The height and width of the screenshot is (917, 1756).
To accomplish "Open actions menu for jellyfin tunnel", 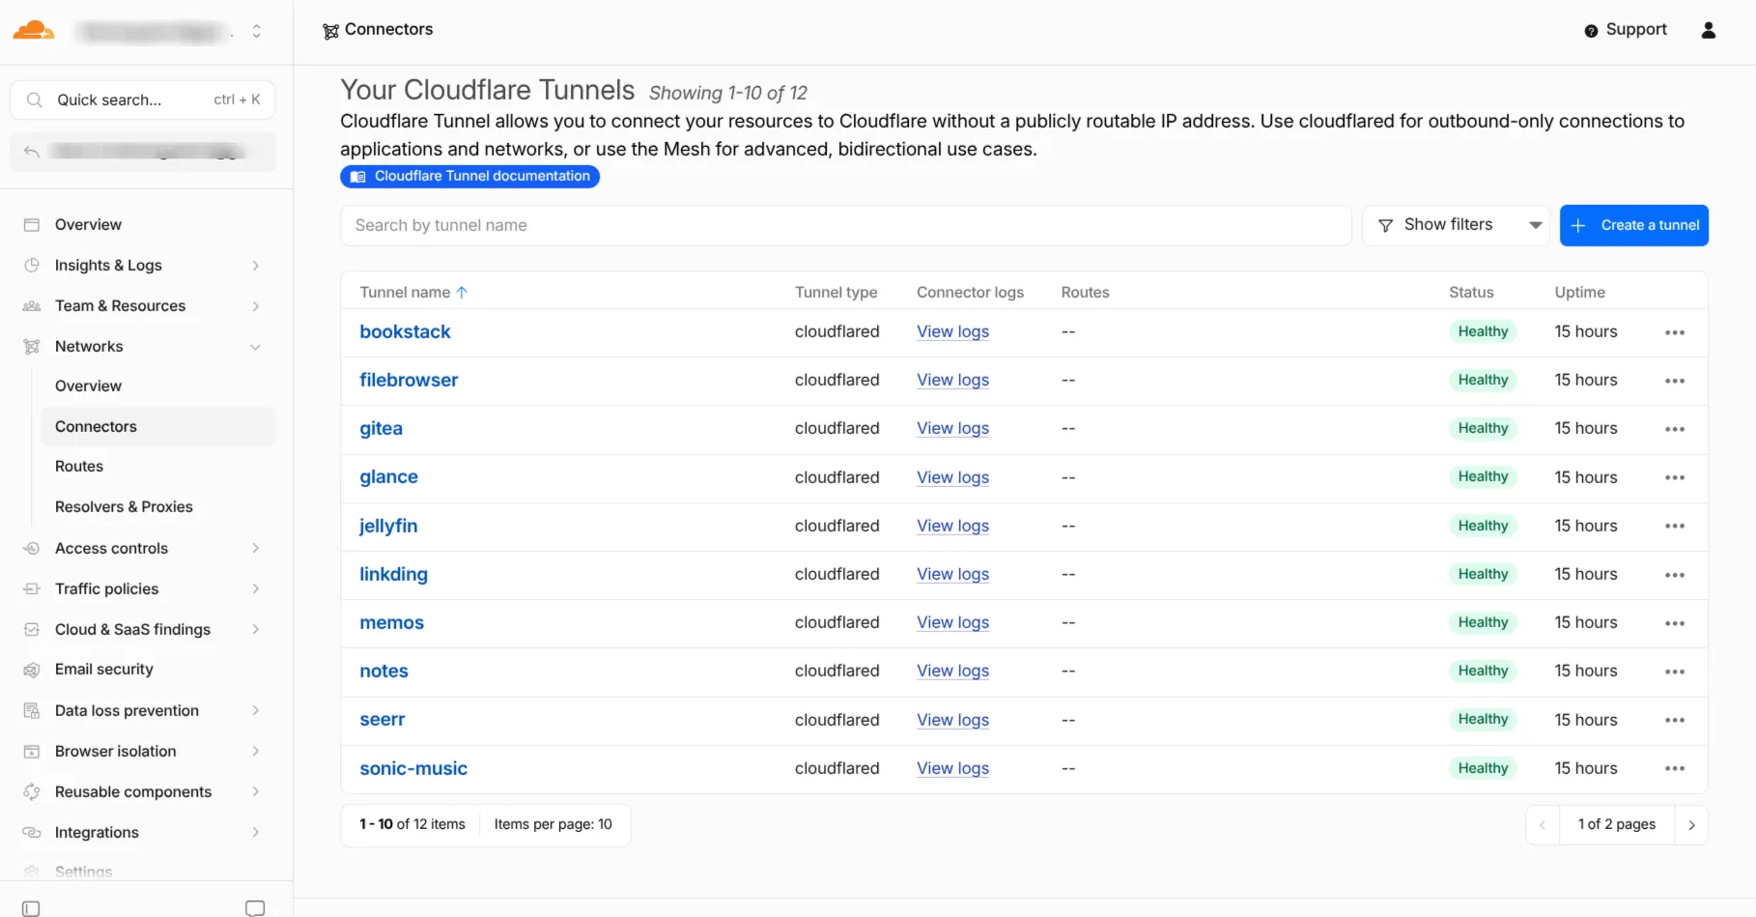I will (1675, 527).
